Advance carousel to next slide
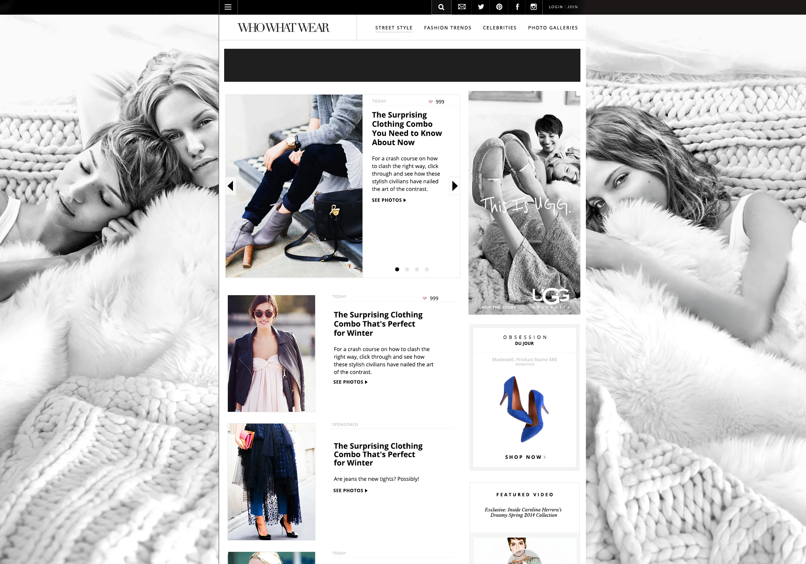This screenshot has width=806, height=564. click(455, 186)
